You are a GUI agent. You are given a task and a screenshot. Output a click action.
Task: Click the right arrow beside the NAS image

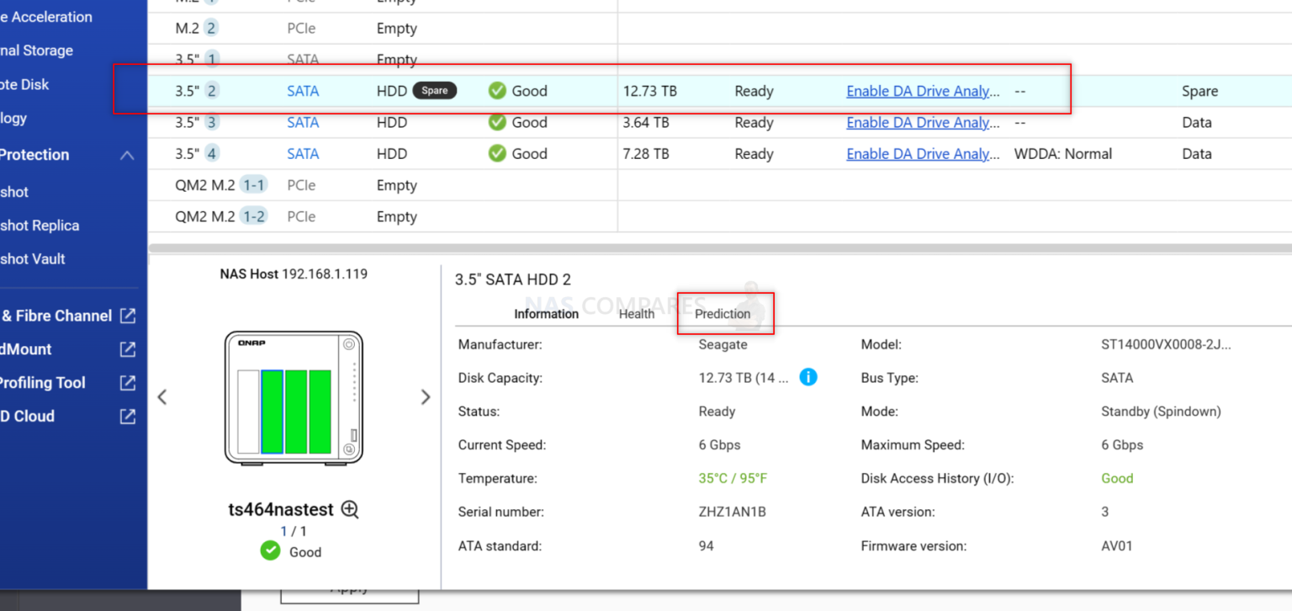click(426, 396)
